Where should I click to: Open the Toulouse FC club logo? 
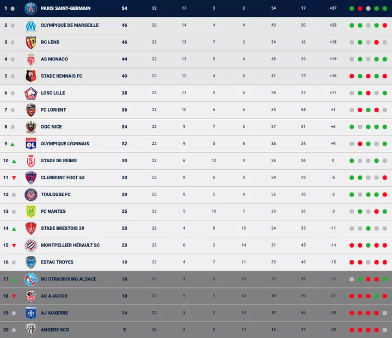pos(30,194)
